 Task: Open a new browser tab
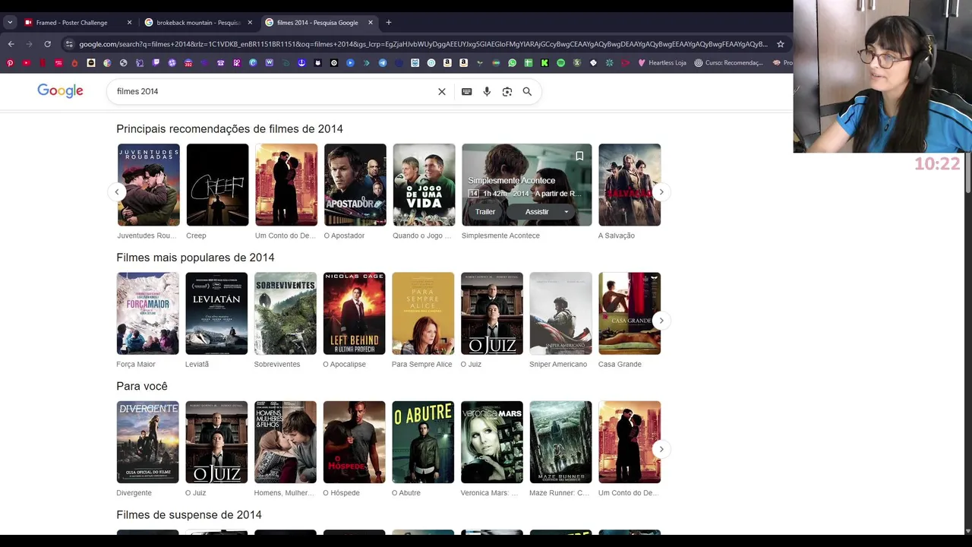pos(388,22)
